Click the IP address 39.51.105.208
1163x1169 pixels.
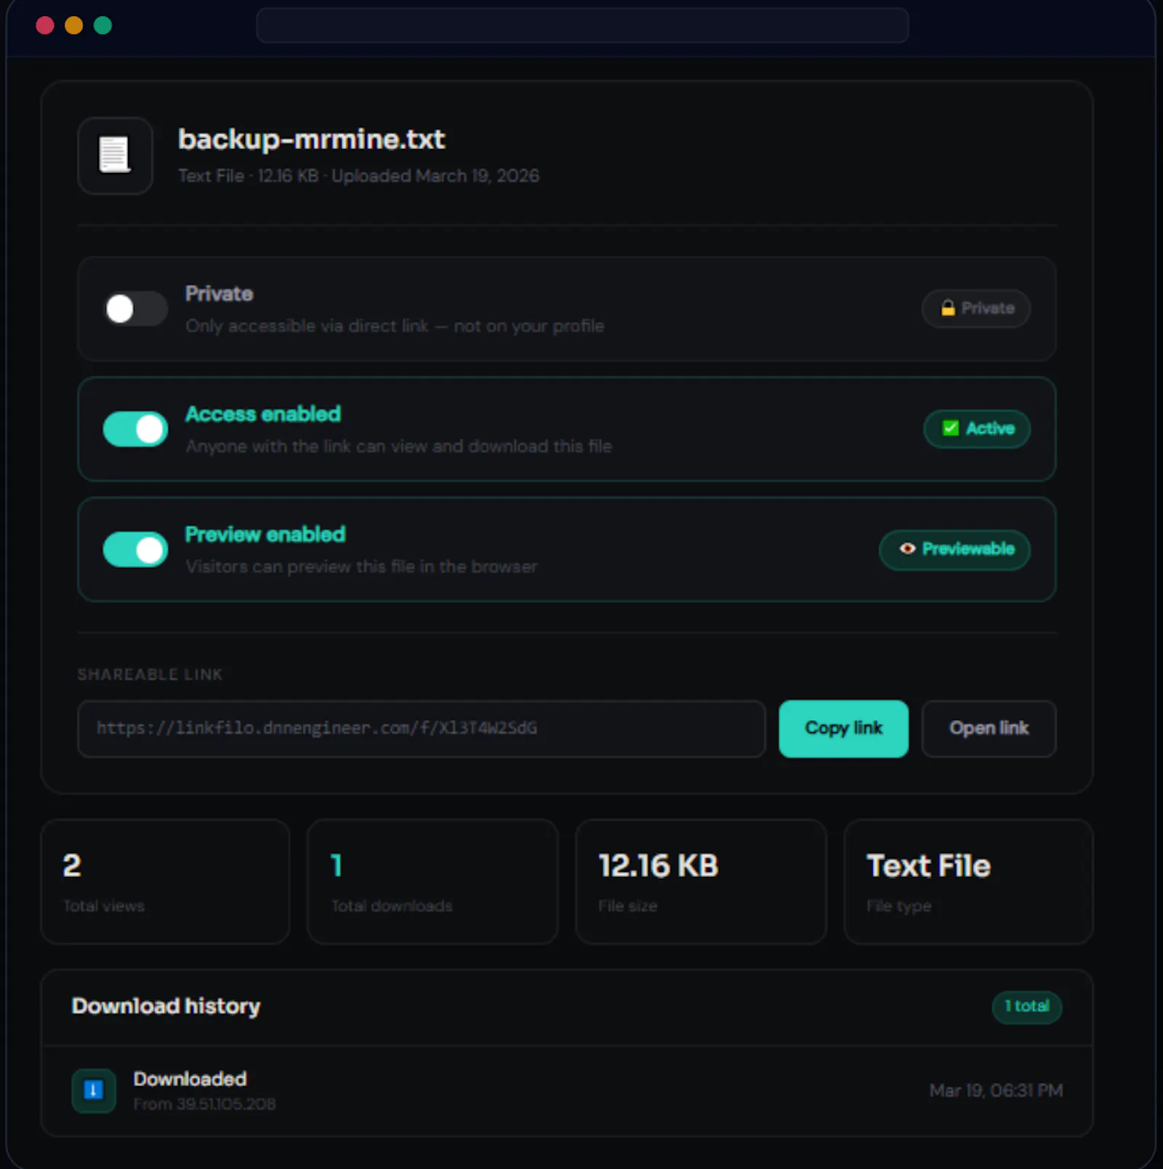[x=226, y=1104]
